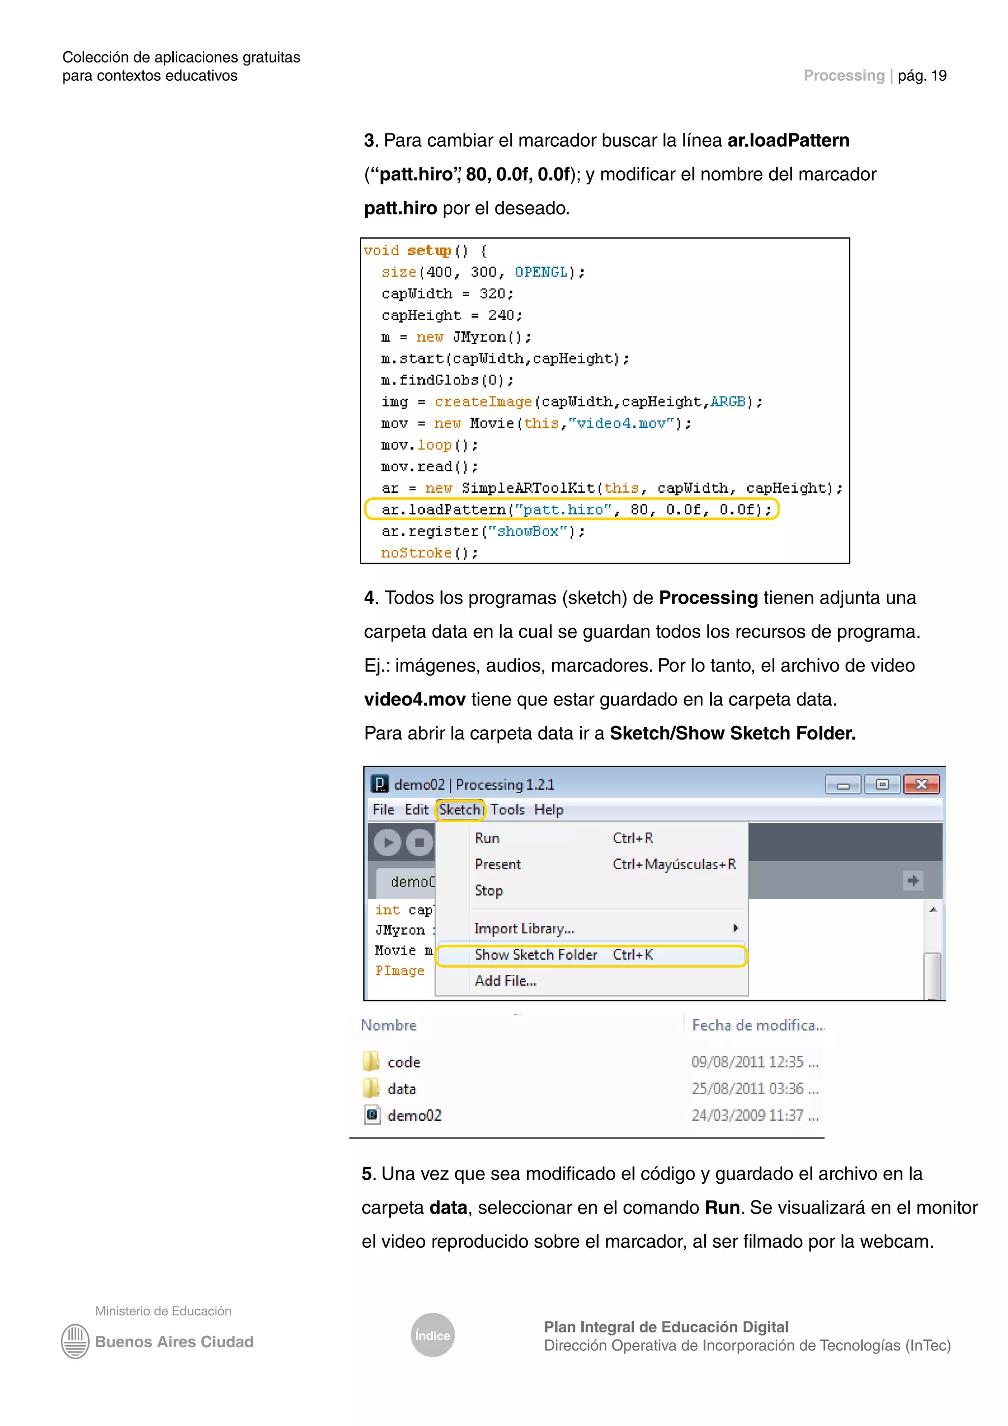Image resolution: width=1008 pixels, height=1426 pixels.
Task: Click the size(400, 300, OPENGL) line
Action: 483,272
